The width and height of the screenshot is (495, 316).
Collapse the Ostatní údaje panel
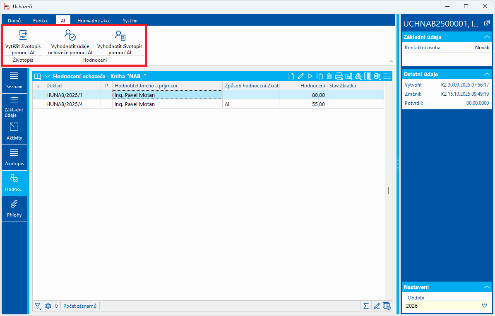pyautogui.click(x=486, y=74)
